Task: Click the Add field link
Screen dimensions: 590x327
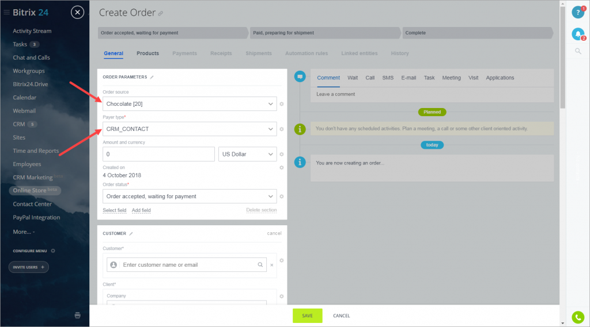Action: [x=141, y=210]
